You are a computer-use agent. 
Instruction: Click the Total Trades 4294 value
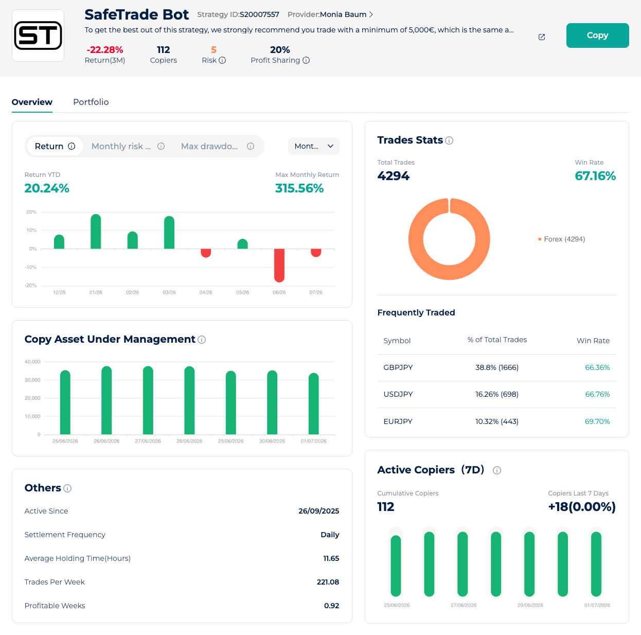[394, 176]
